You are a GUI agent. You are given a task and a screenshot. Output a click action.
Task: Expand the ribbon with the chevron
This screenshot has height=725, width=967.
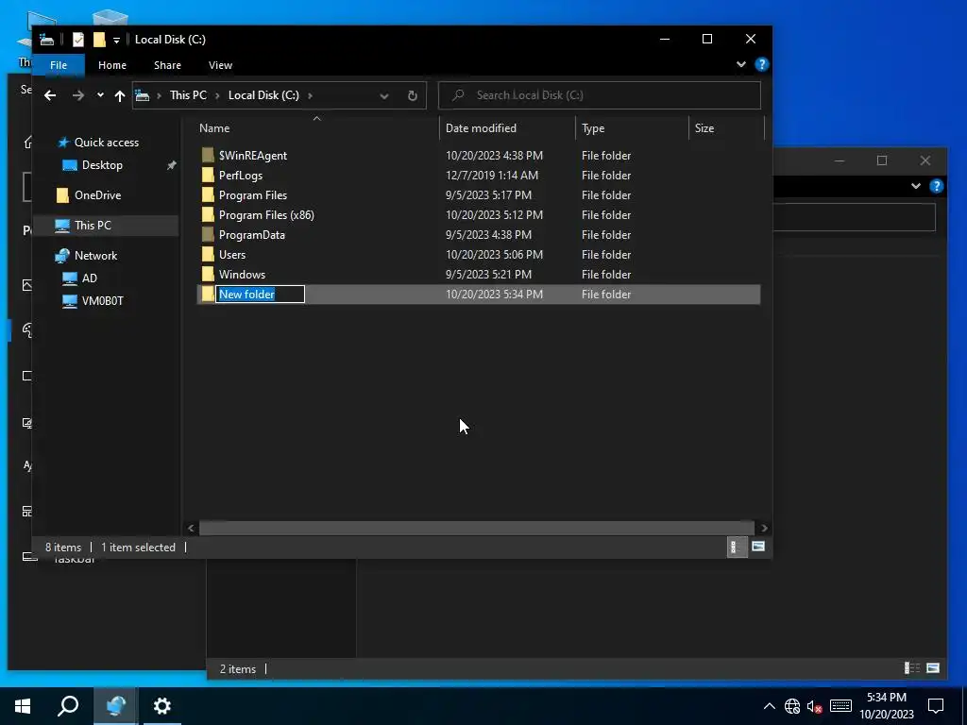pyautogui.click(x=740, y=64)
